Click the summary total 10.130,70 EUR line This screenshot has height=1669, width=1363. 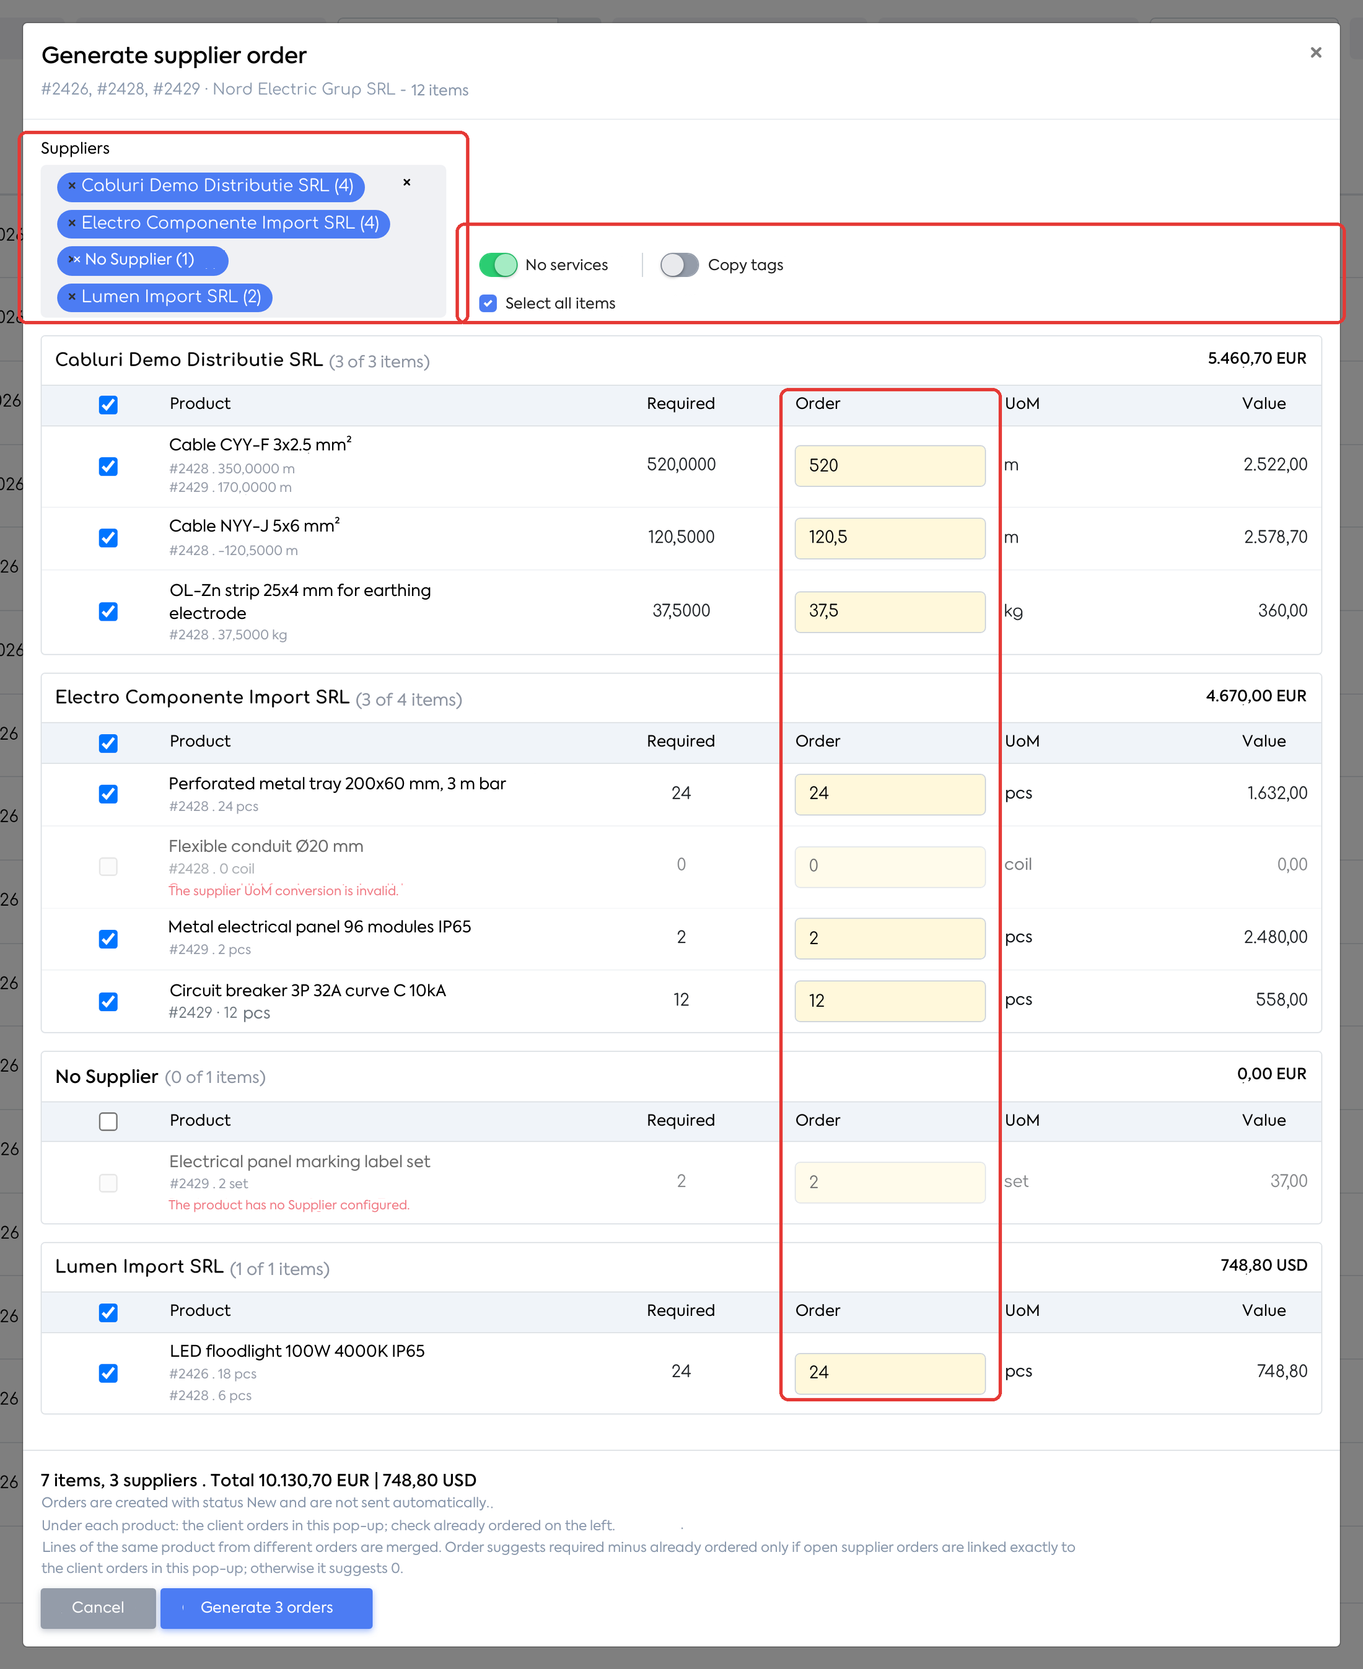point(258,1480)
